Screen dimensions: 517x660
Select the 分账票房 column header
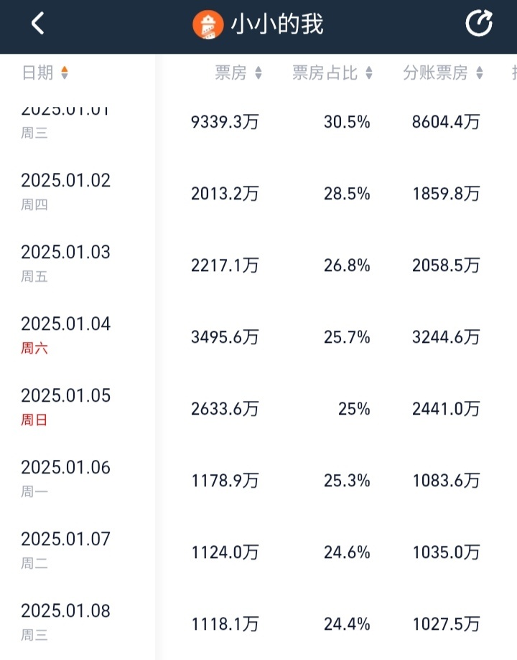pos(435,73)
